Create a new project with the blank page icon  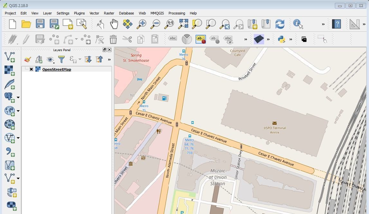12,24
